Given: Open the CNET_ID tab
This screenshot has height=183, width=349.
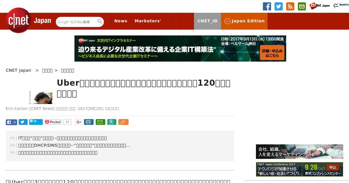Looking at the screenshot, I should pos(207,21).
